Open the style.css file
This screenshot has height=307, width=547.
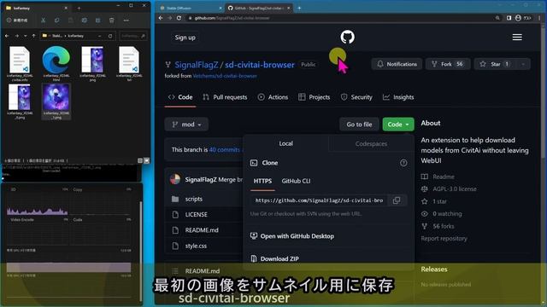pyautogui.click(x=196, y=246)
